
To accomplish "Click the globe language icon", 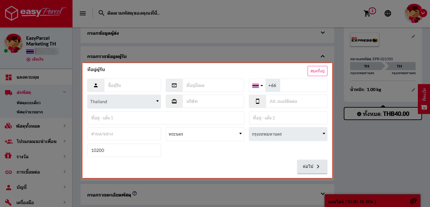I will [x=388, y=13].
